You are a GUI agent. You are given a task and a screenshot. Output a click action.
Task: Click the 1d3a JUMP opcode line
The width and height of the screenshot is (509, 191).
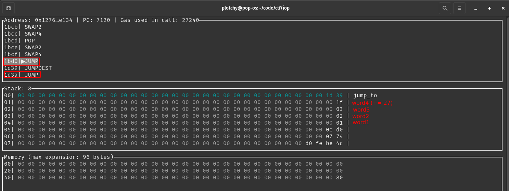pyautogui.click(x=22, y=75)
